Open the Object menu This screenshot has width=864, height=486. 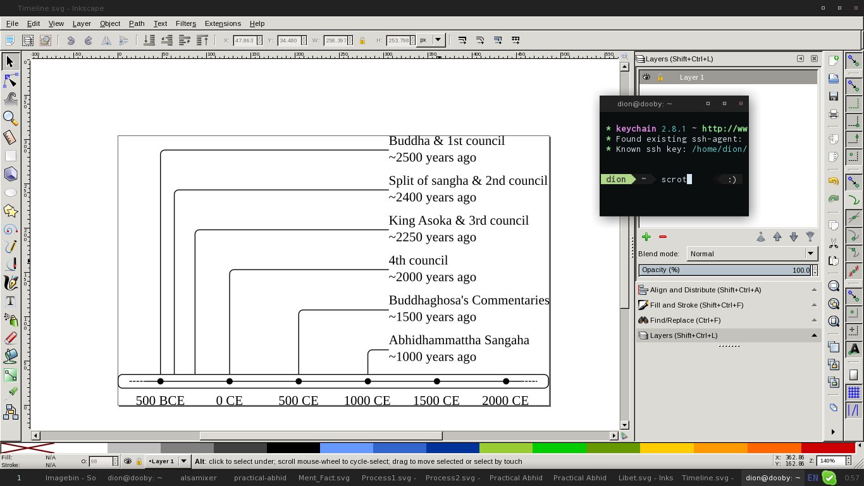tap(110, 23)
